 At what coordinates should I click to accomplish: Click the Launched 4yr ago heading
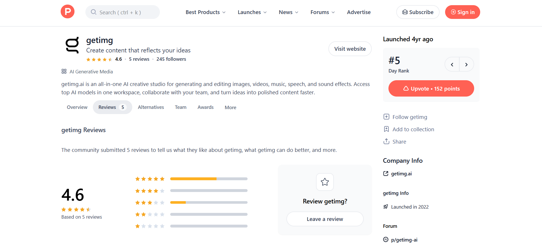408,39
